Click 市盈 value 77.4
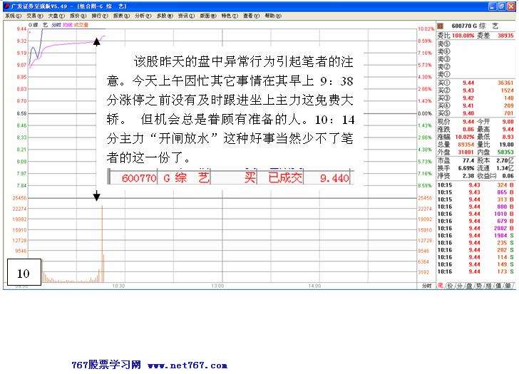The image size is (519, 374). tap(468, 160)
